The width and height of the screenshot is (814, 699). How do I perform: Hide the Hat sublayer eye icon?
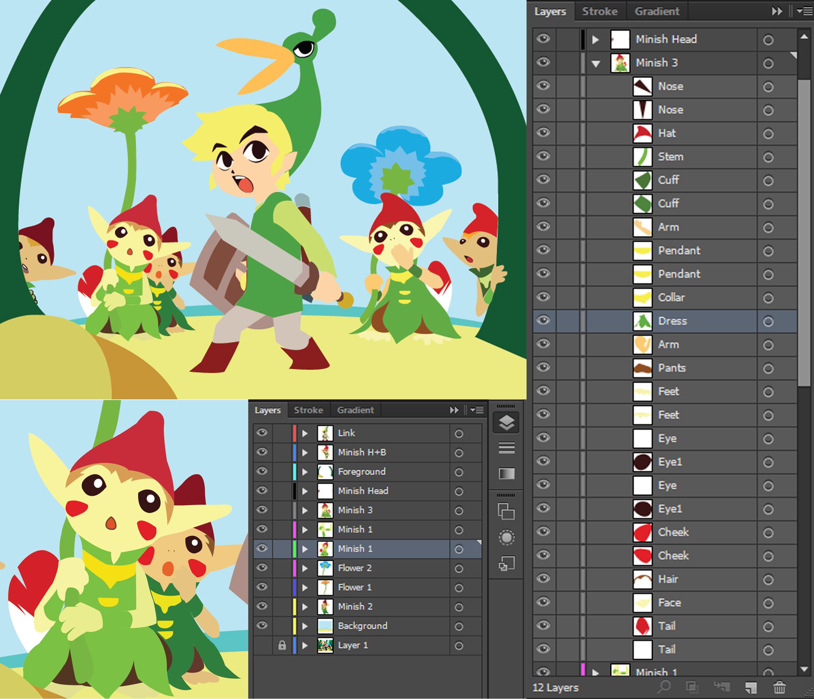click(543, 132)
